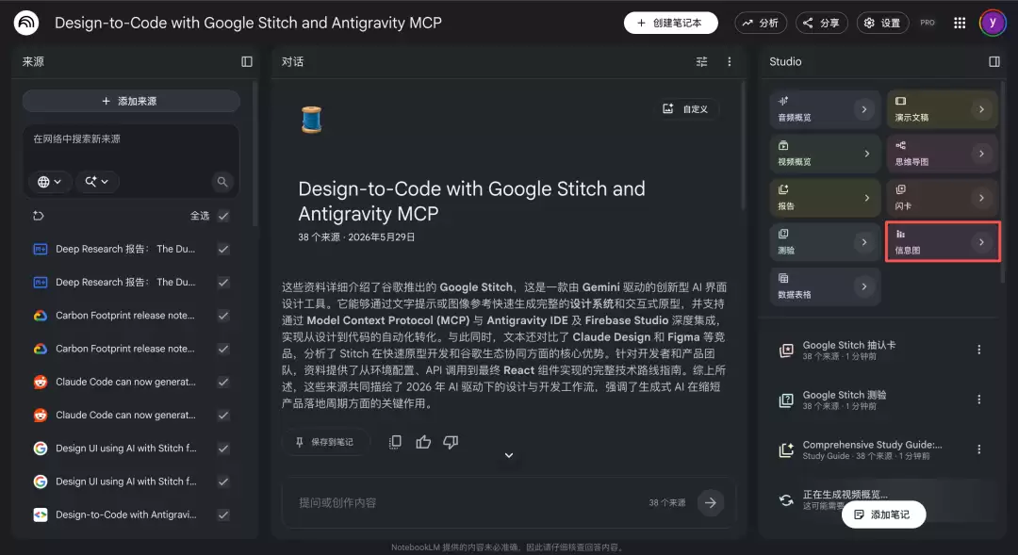The width and height of the screenshot is (1018, 555).
Task: Open the account avatar labeled y
Action: (x=992, y=23)
